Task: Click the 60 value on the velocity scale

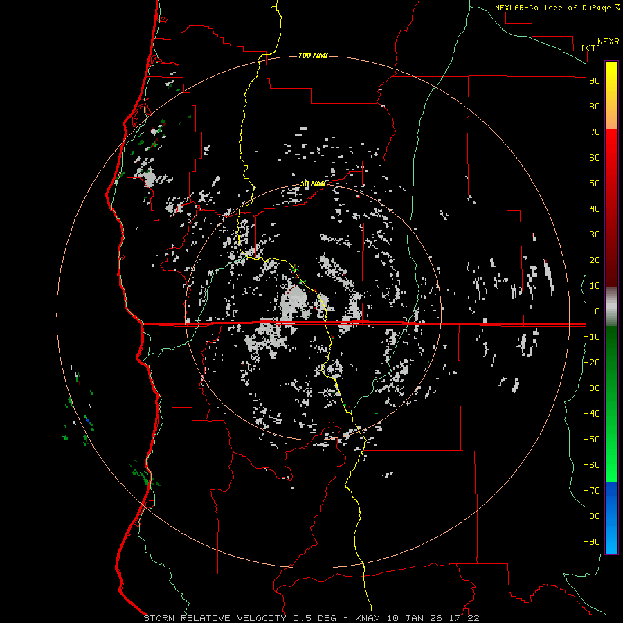Action: [x=595, y=157]
